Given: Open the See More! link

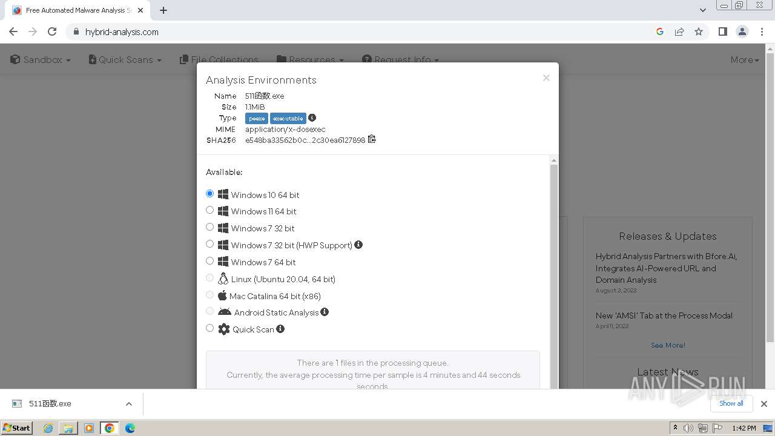Looking at the screenshot, I should pos(668,345).
